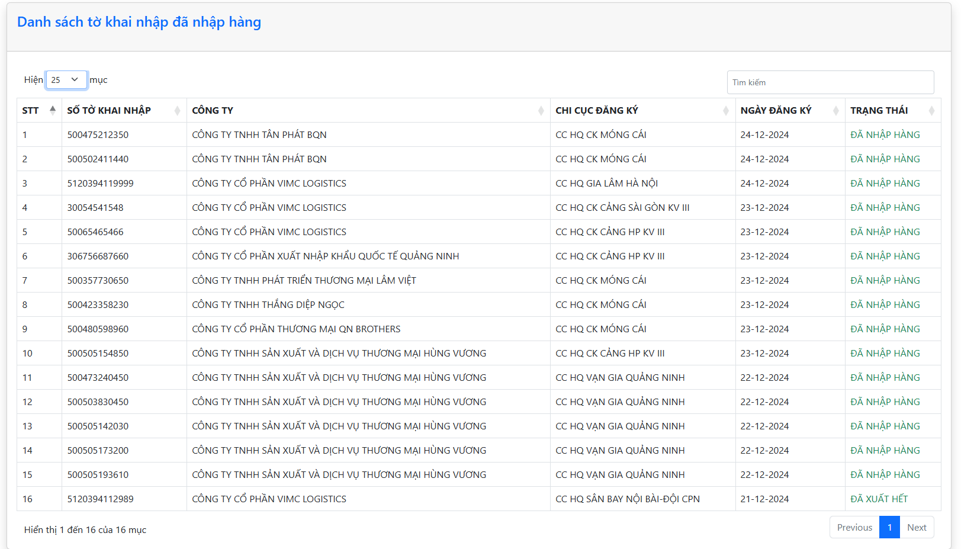
Task: Click company name TÂN PHÁT BQN in row 2
Action: pyautogui.click(x=259, y=159)
